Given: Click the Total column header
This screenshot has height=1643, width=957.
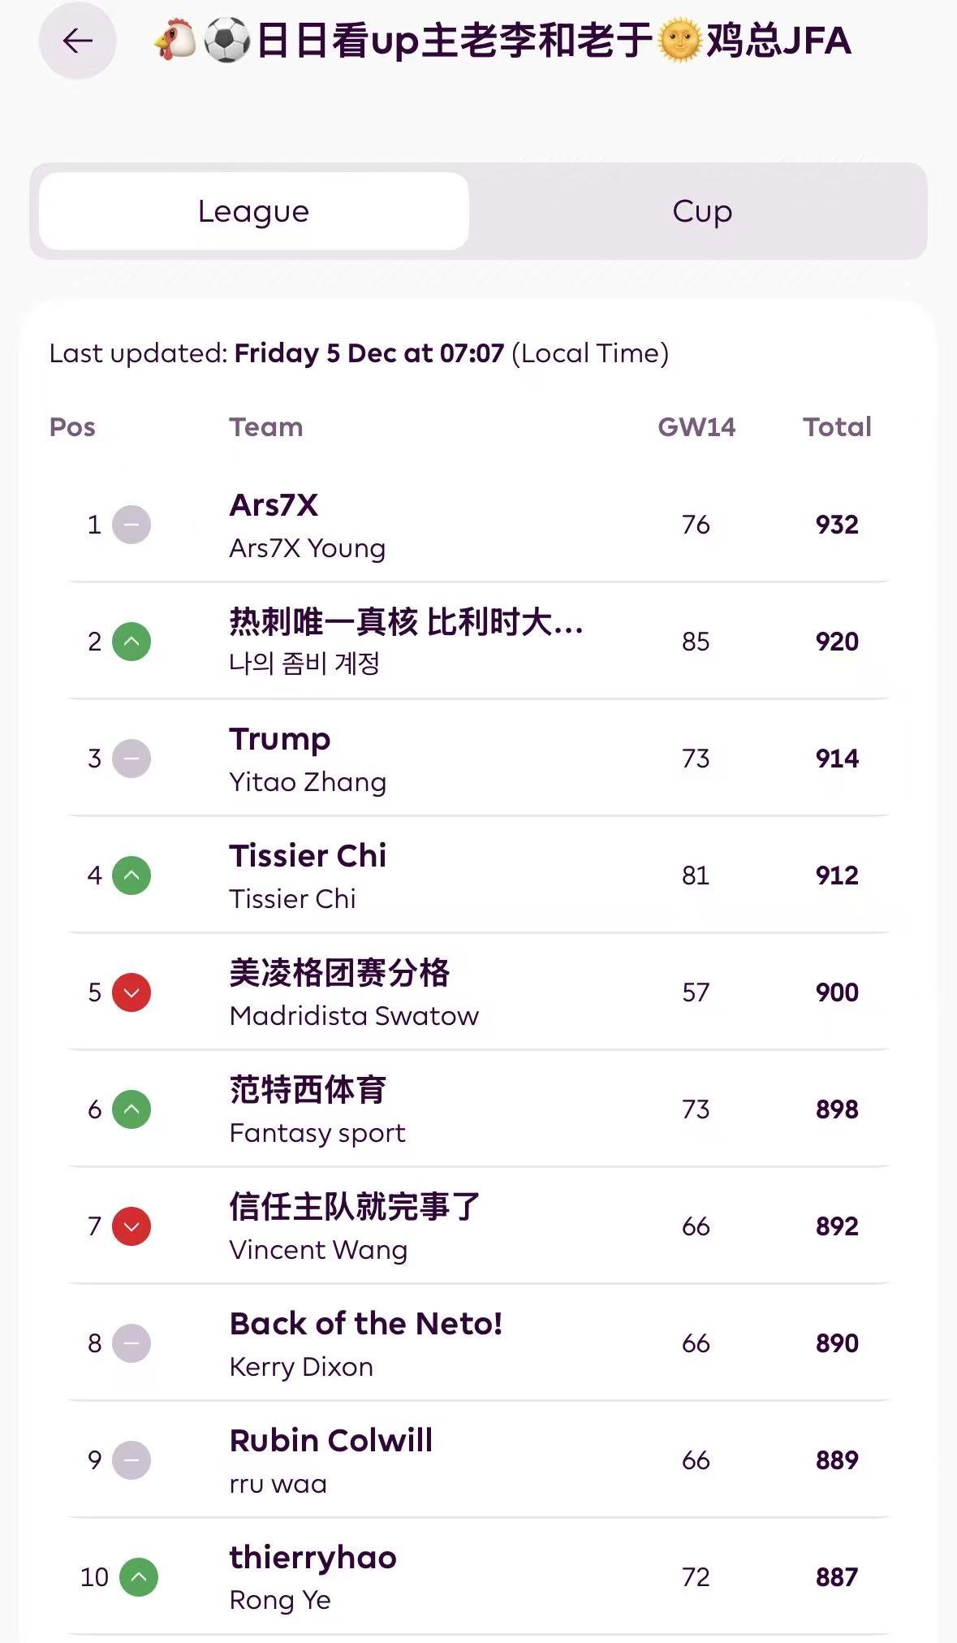Looking at the screenshot, I should coord(837,427).
